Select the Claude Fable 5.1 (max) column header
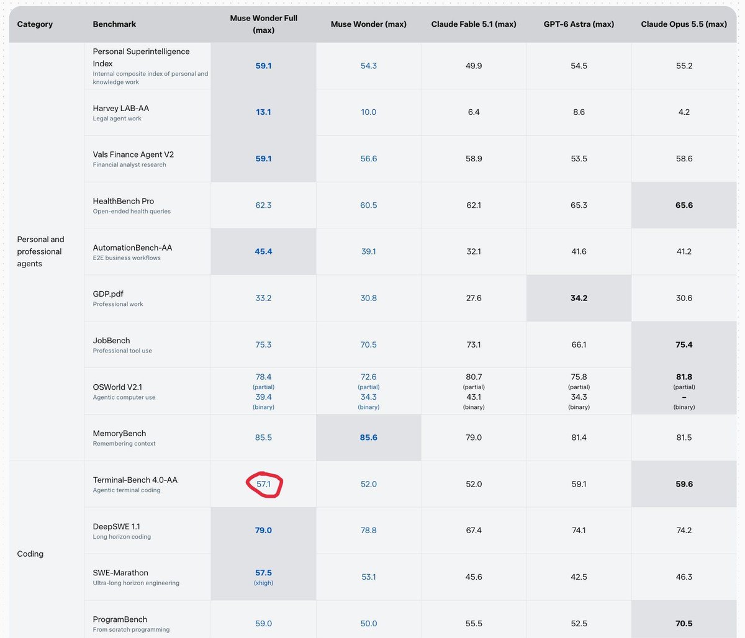 tap(474, 24)
